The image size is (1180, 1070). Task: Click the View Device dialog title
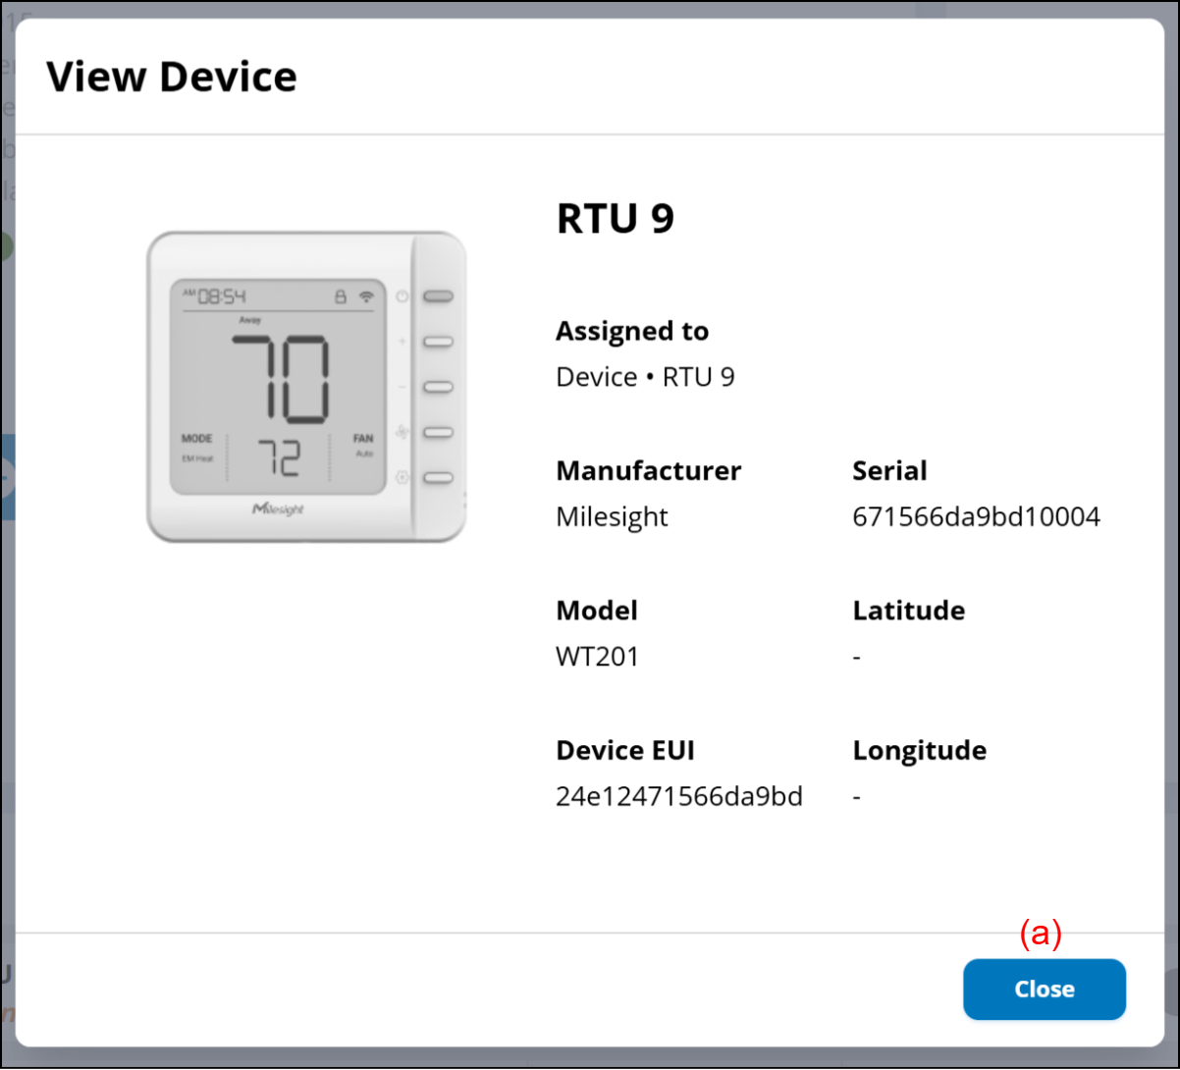(171, 77)
